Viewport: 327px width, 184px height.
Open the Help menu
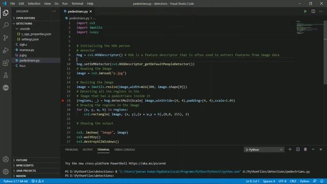pos(90,4)
